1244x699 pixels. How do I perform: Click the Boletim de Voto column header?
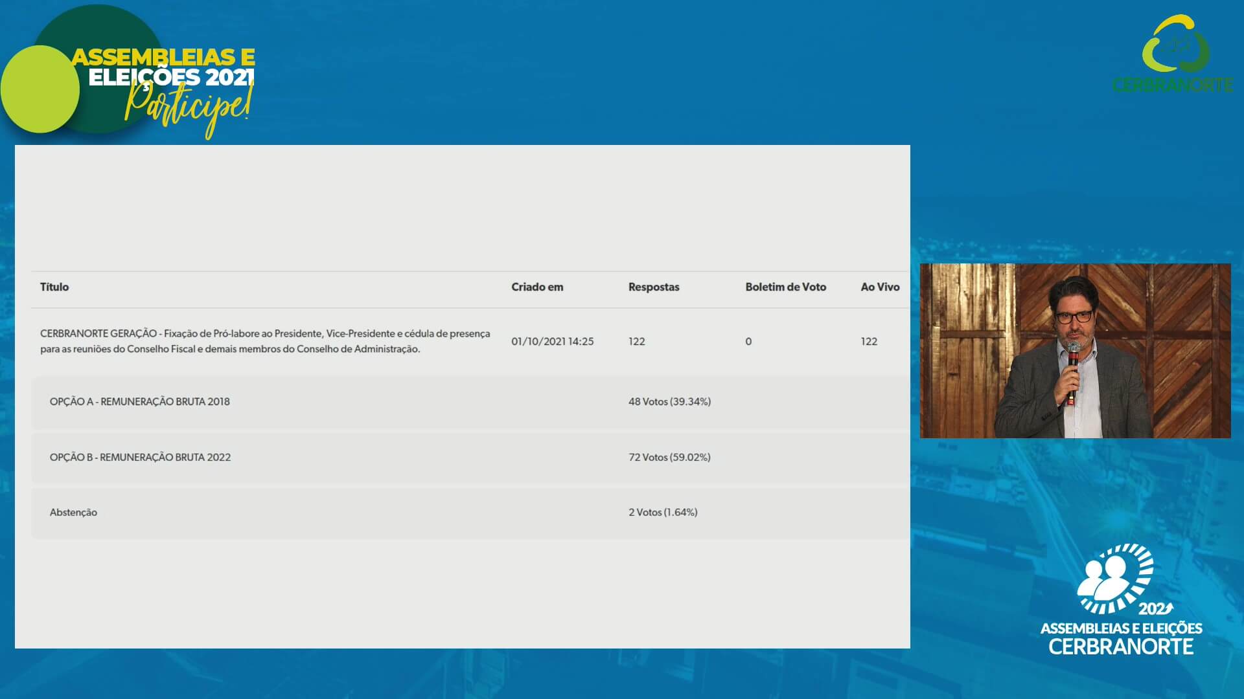click(x=785, y=287)
